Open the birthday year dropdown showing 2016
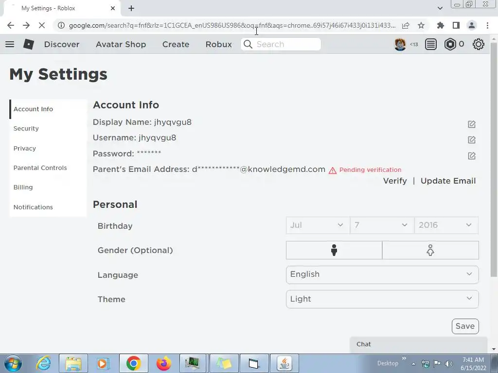The width and height of the screenshot is (498, 373). click(x=446, y=225)
